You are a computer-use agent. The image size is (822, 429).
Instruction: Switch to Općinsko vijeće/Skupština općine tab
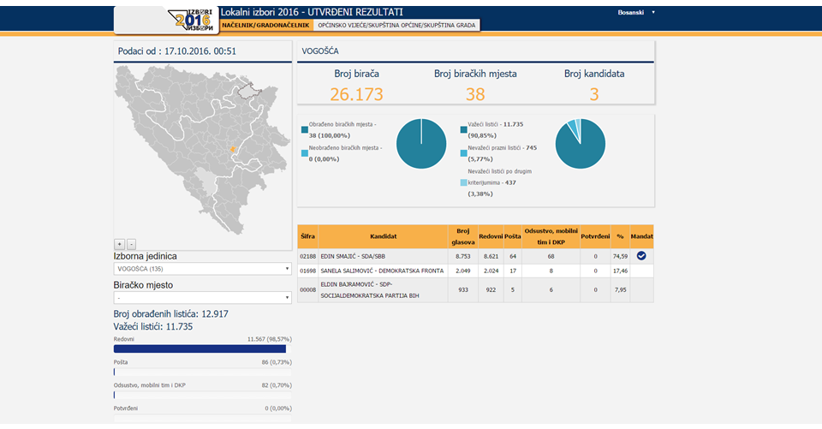click(x=396, y=25)
